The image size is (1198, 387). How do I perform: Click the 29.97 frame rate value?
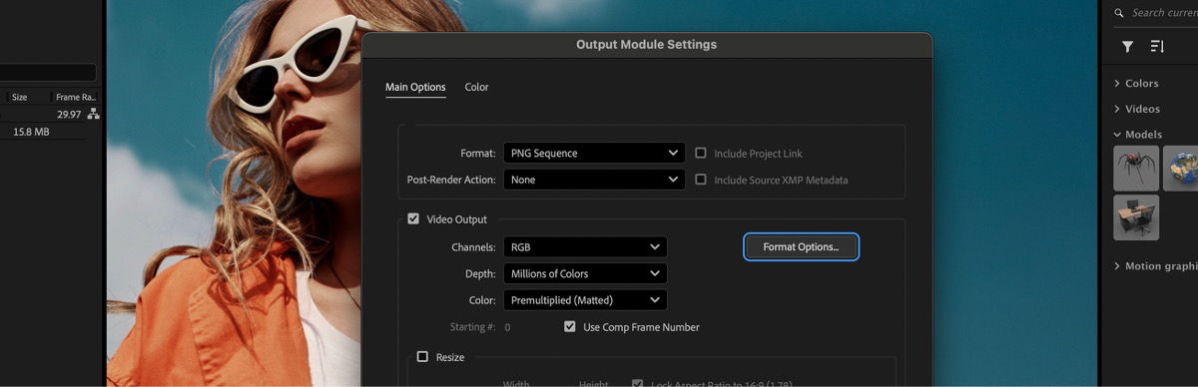(x=69, y=115)
